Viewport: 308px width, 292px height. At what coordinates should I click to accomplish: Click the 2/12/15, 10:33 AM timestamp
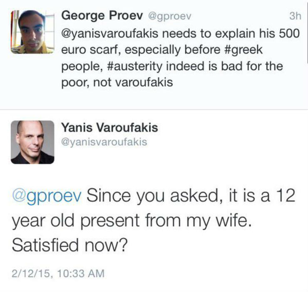(57, 273)
